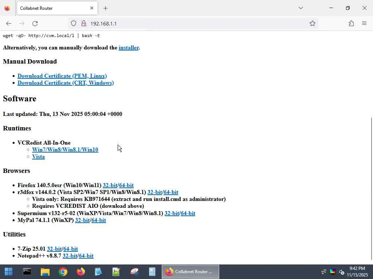
Task: Open the Firefox extensions puzzle icon
Action: (351, 23)
